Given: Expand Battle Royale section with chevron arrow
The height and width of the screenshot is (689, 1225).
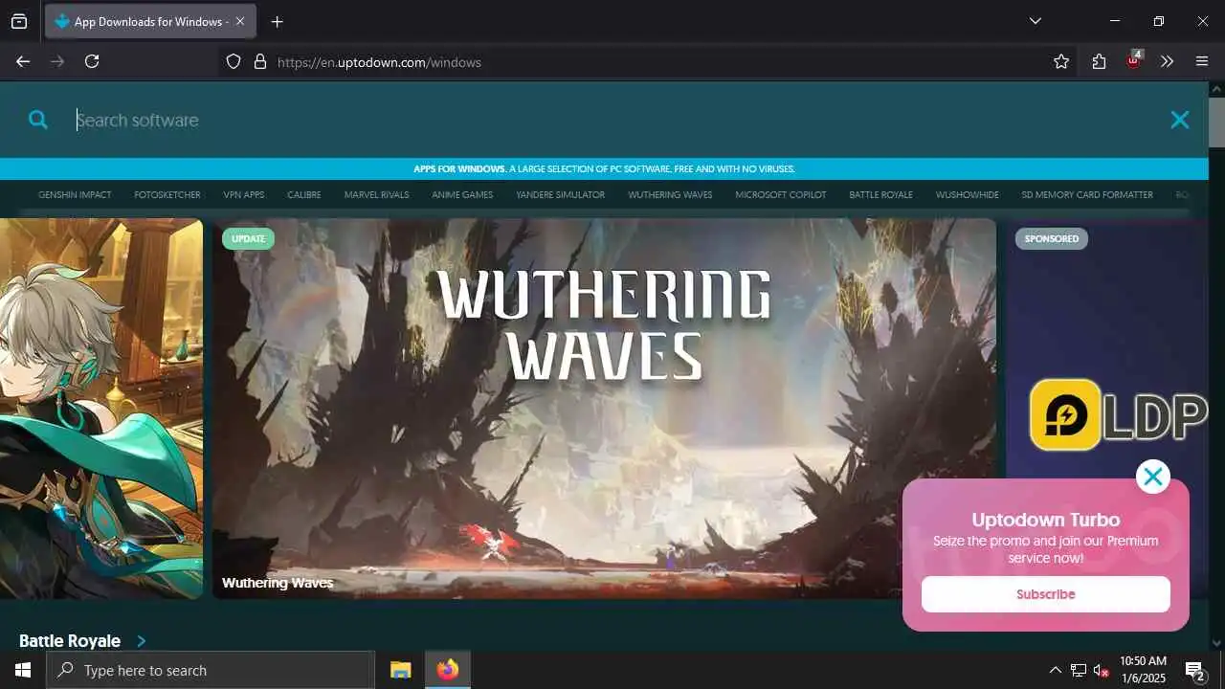Looking at the screenshot, I should click(x=142, y=641).
